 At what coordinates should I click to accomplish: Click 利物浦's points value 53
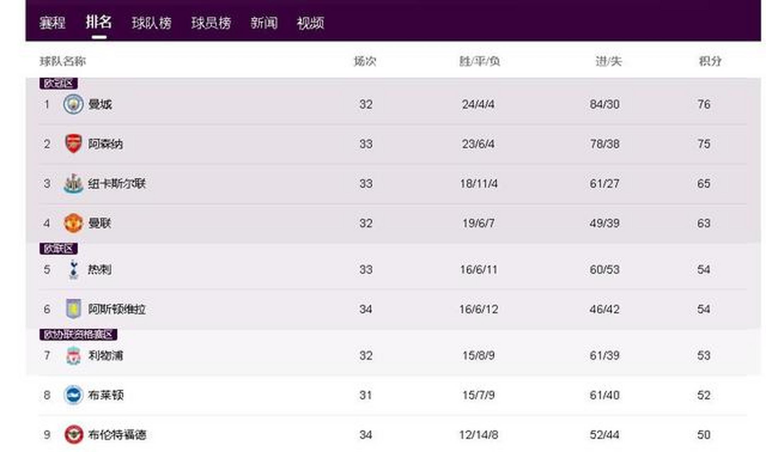click(704, 356)
